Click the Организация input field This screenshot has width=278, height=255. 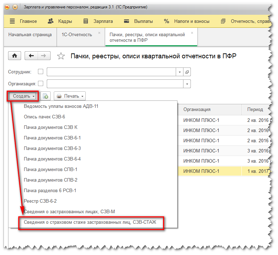pyautogui.click(x=115, y=84)
